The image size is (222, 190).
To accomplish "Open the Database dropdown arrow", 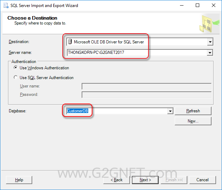I will (x=170, y=111).
